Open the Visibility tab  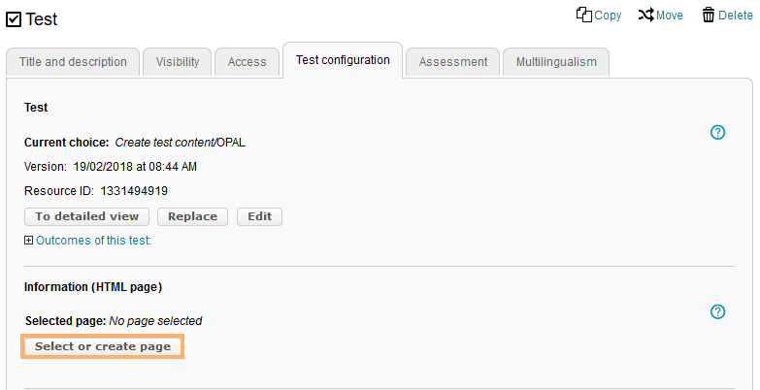click(x=177, y=61)
